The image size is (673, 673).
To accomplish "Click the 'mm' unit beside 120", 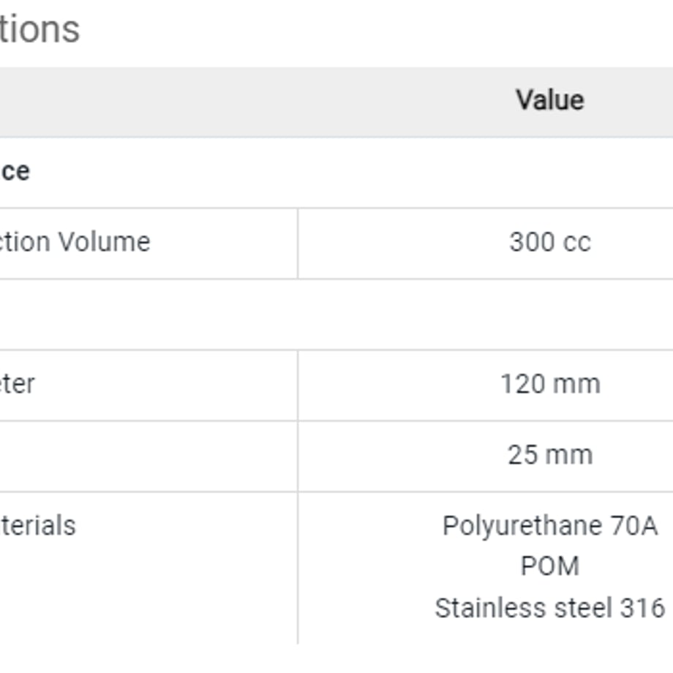I will 576,384.
